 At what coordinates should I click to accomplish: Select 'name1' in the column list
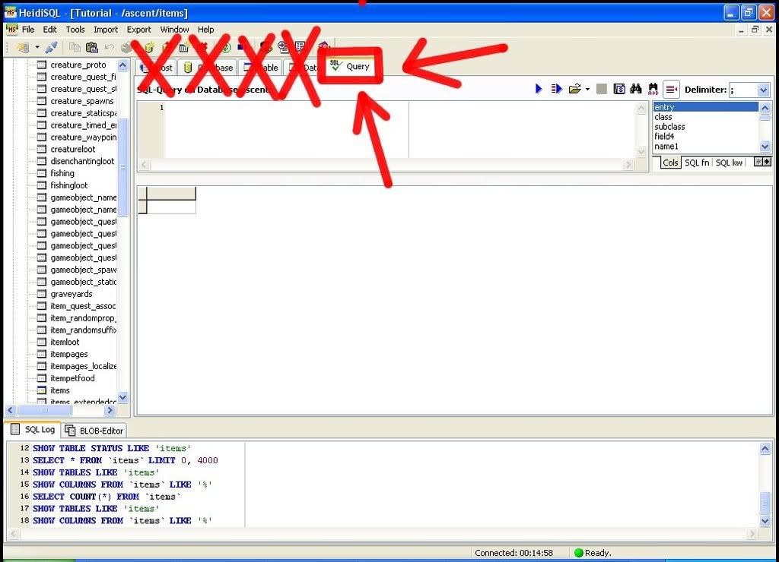[705, 147]
